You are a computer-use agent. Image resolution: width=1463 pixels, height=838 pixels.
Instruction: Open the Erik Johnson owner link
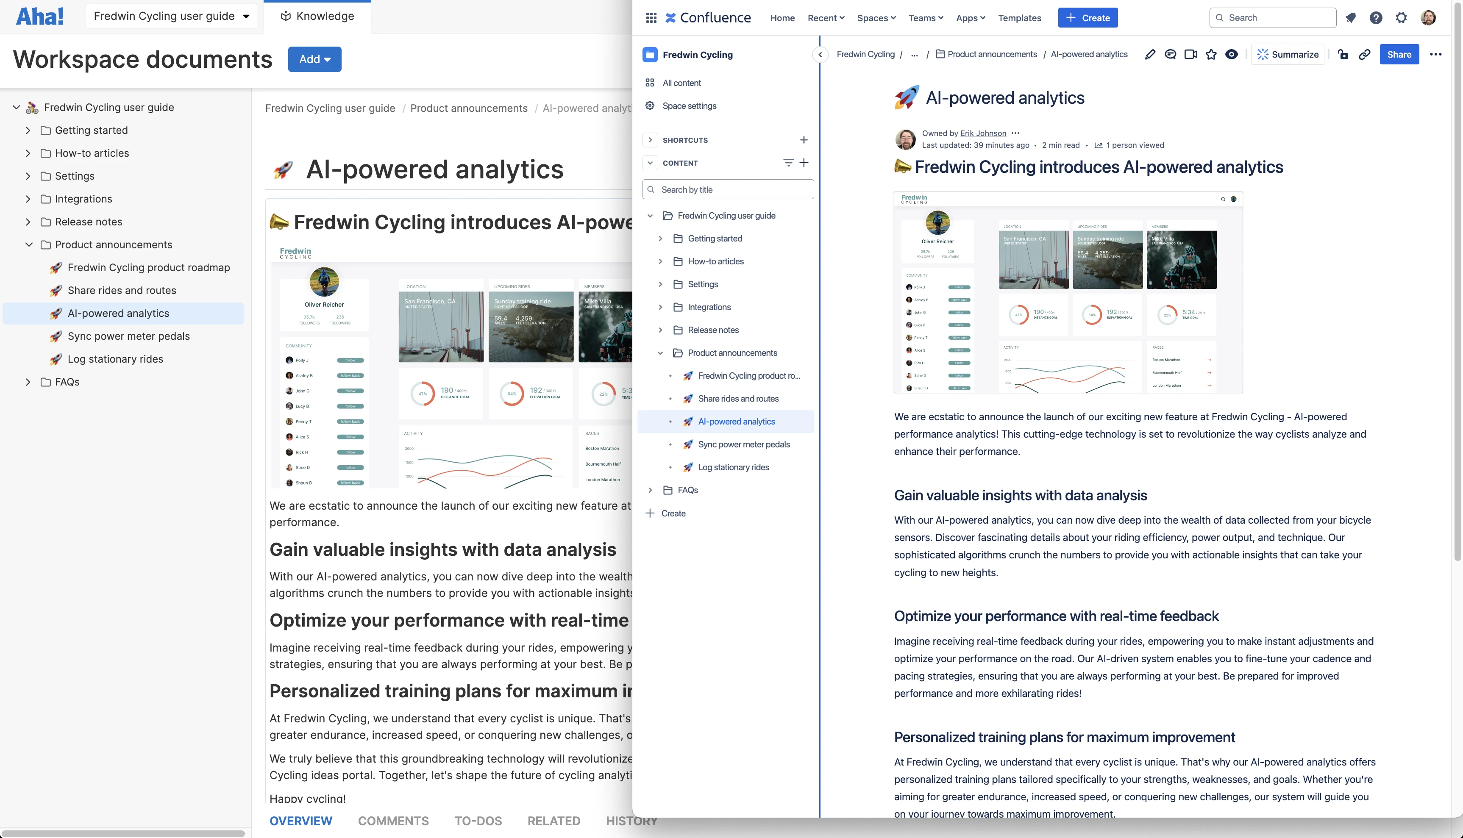983,133
